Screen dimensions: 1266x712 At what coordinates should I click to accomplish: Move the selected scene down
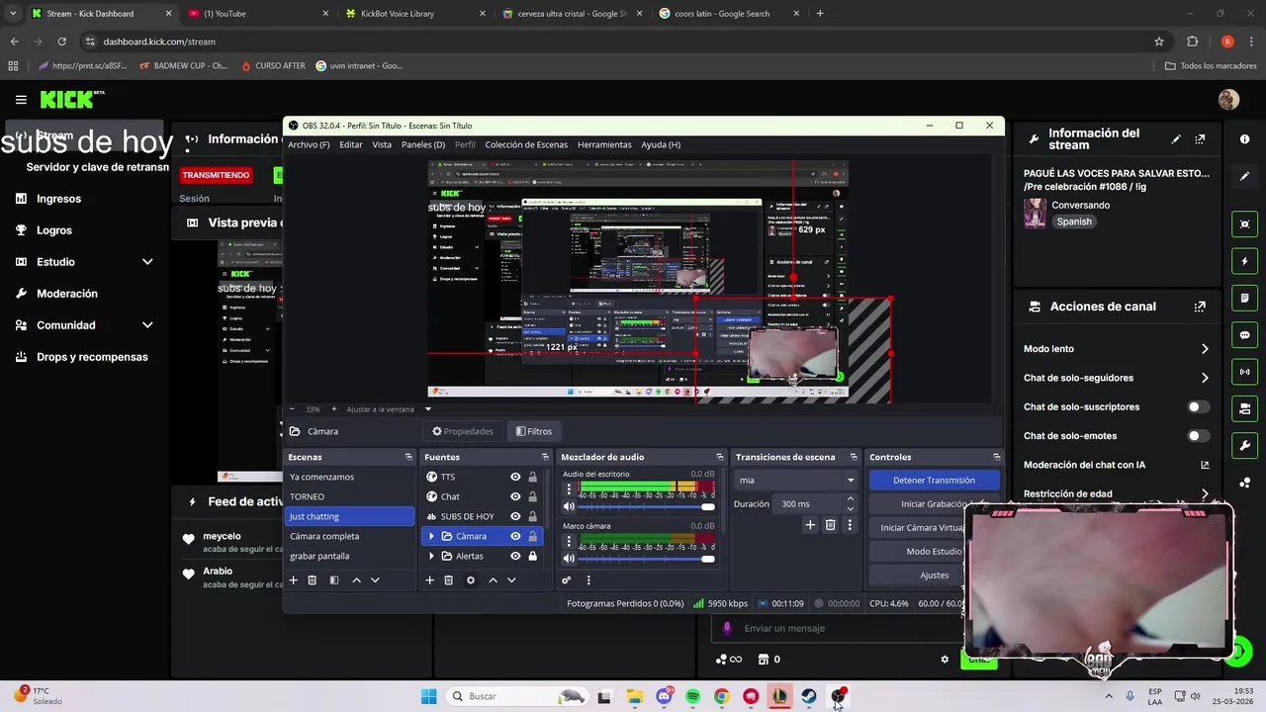[x=375, y=580]
